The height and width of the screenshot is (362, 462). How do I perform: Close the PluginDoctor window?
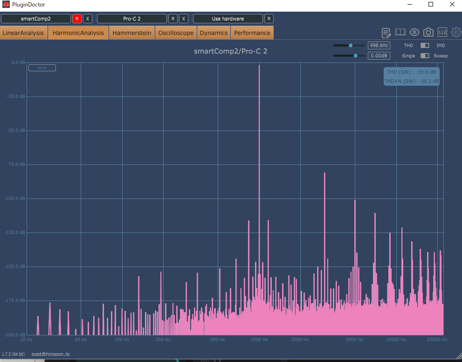[452, 4]
